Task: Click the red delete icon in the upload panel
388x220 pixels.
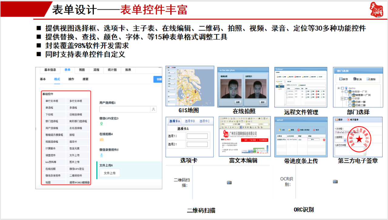Action: (x=324, y=140)
